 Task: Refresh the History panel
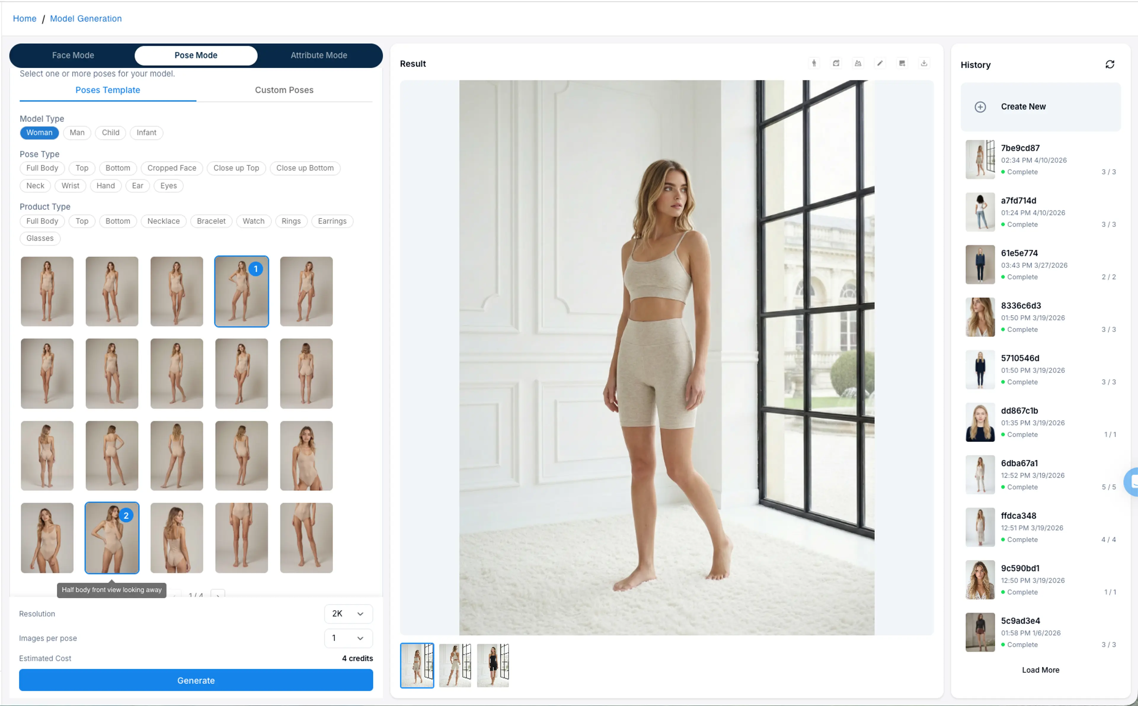tap(1110, 65)
